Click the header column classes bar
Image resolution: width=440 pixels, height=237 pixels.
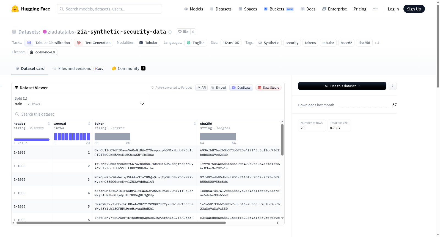[x=32, y=140]
